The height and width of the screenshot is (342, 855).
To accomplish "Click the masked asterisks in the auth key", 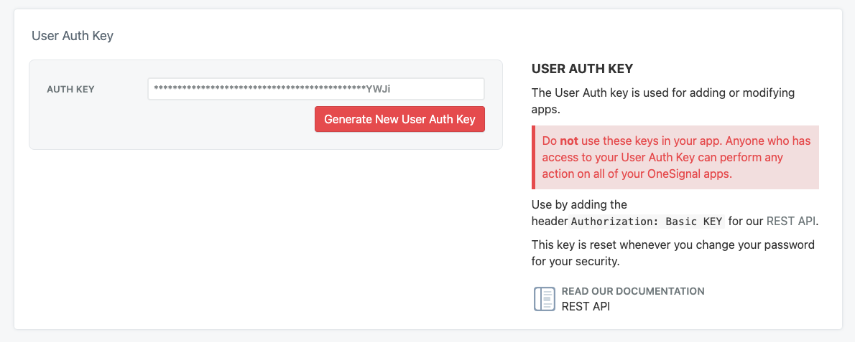I will [259, 89].
